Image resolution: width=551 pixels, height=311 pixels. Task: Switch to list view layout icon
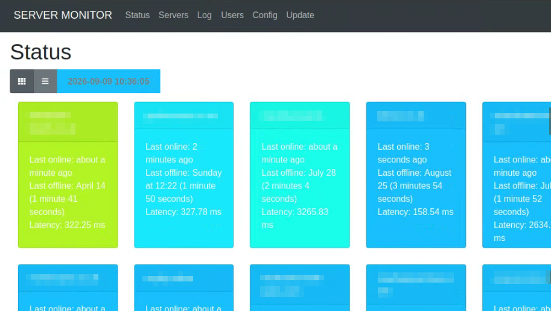coord(45,82)
